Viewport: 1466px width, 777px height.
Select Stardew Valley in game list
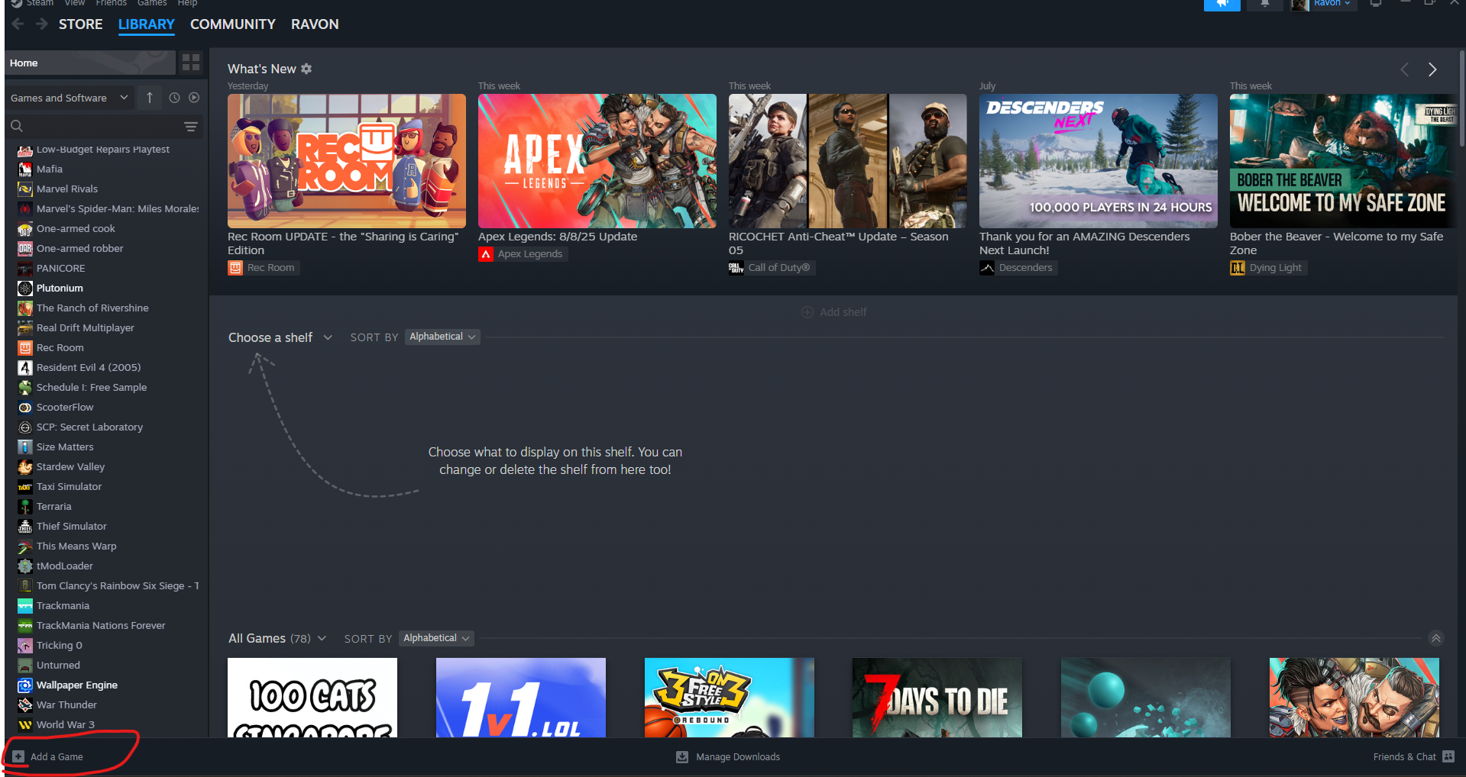pyautogui.click(x=108, y=467)
